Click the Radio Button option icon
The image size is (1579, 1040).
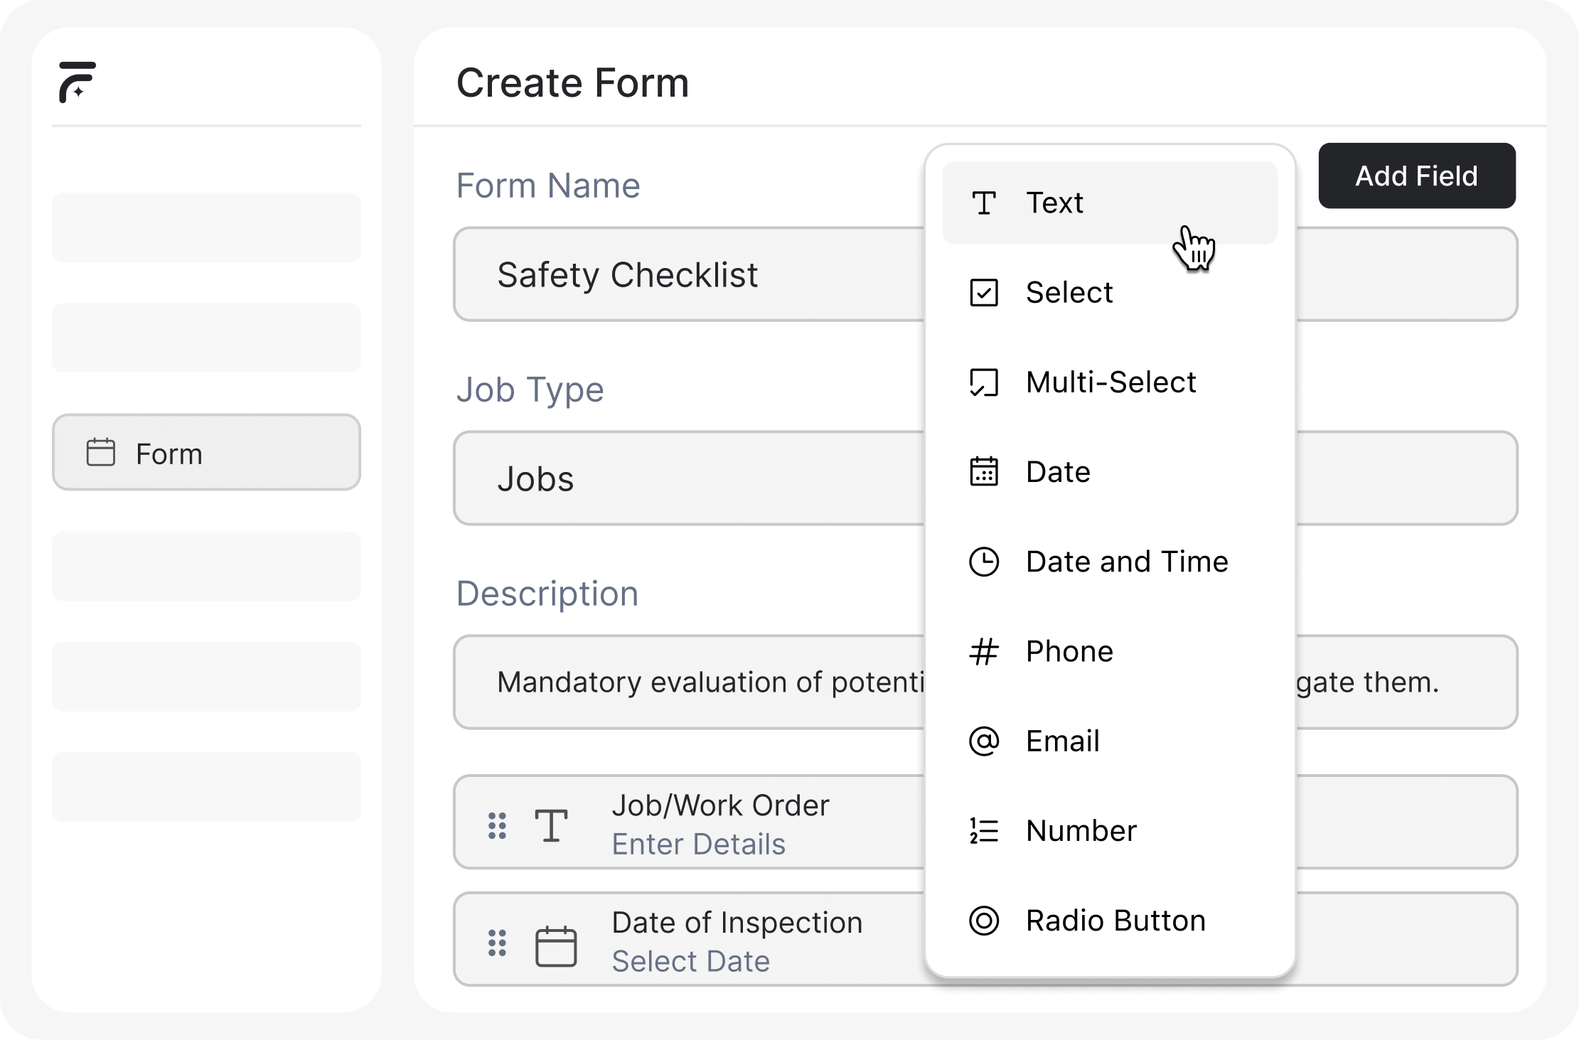point(984,921)
